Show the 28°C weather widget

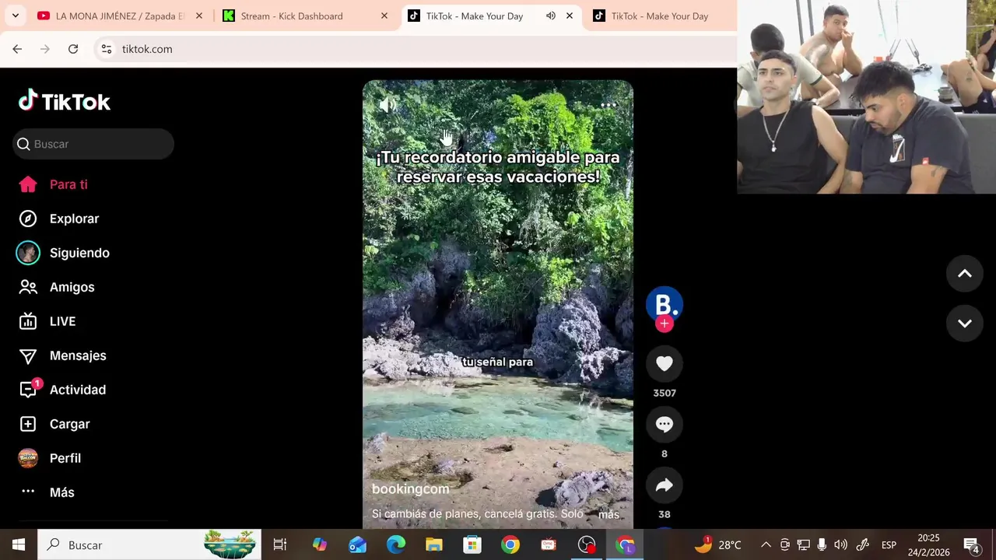717,544
